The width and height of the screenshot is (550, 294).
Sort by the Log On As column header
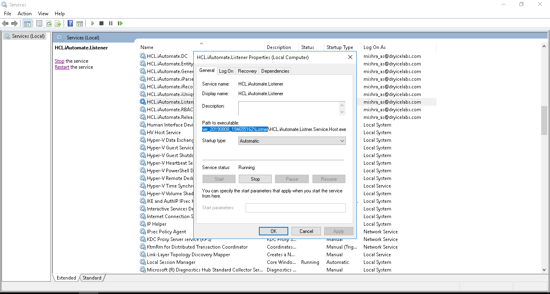pyautogui.click(x=399, y=47)
